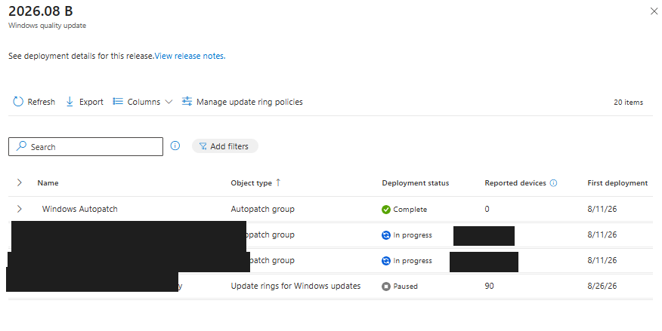Click the Manage update ring policies sliders icon
Screen dimensions: 662x331
187,101
